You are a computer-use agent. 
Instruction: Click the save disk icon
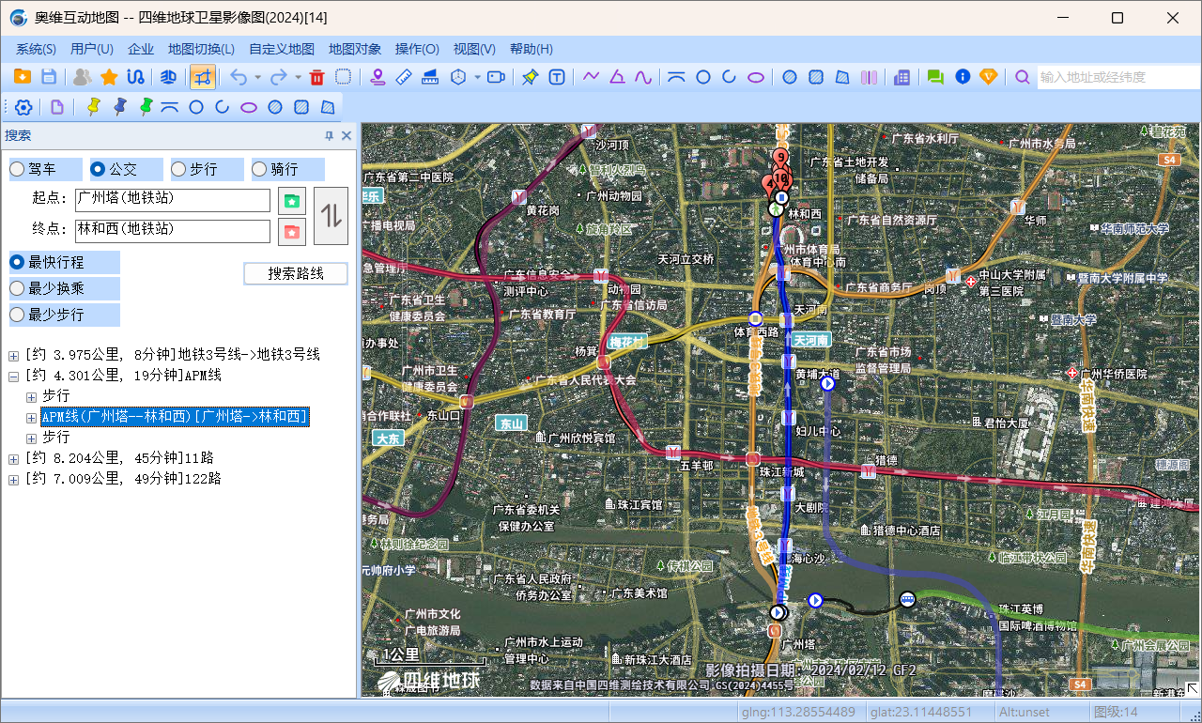[x=49, y=77]
